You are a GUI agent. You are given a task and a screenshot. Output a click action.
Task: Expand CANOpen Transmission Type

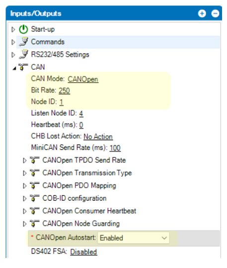coord(25,173)
